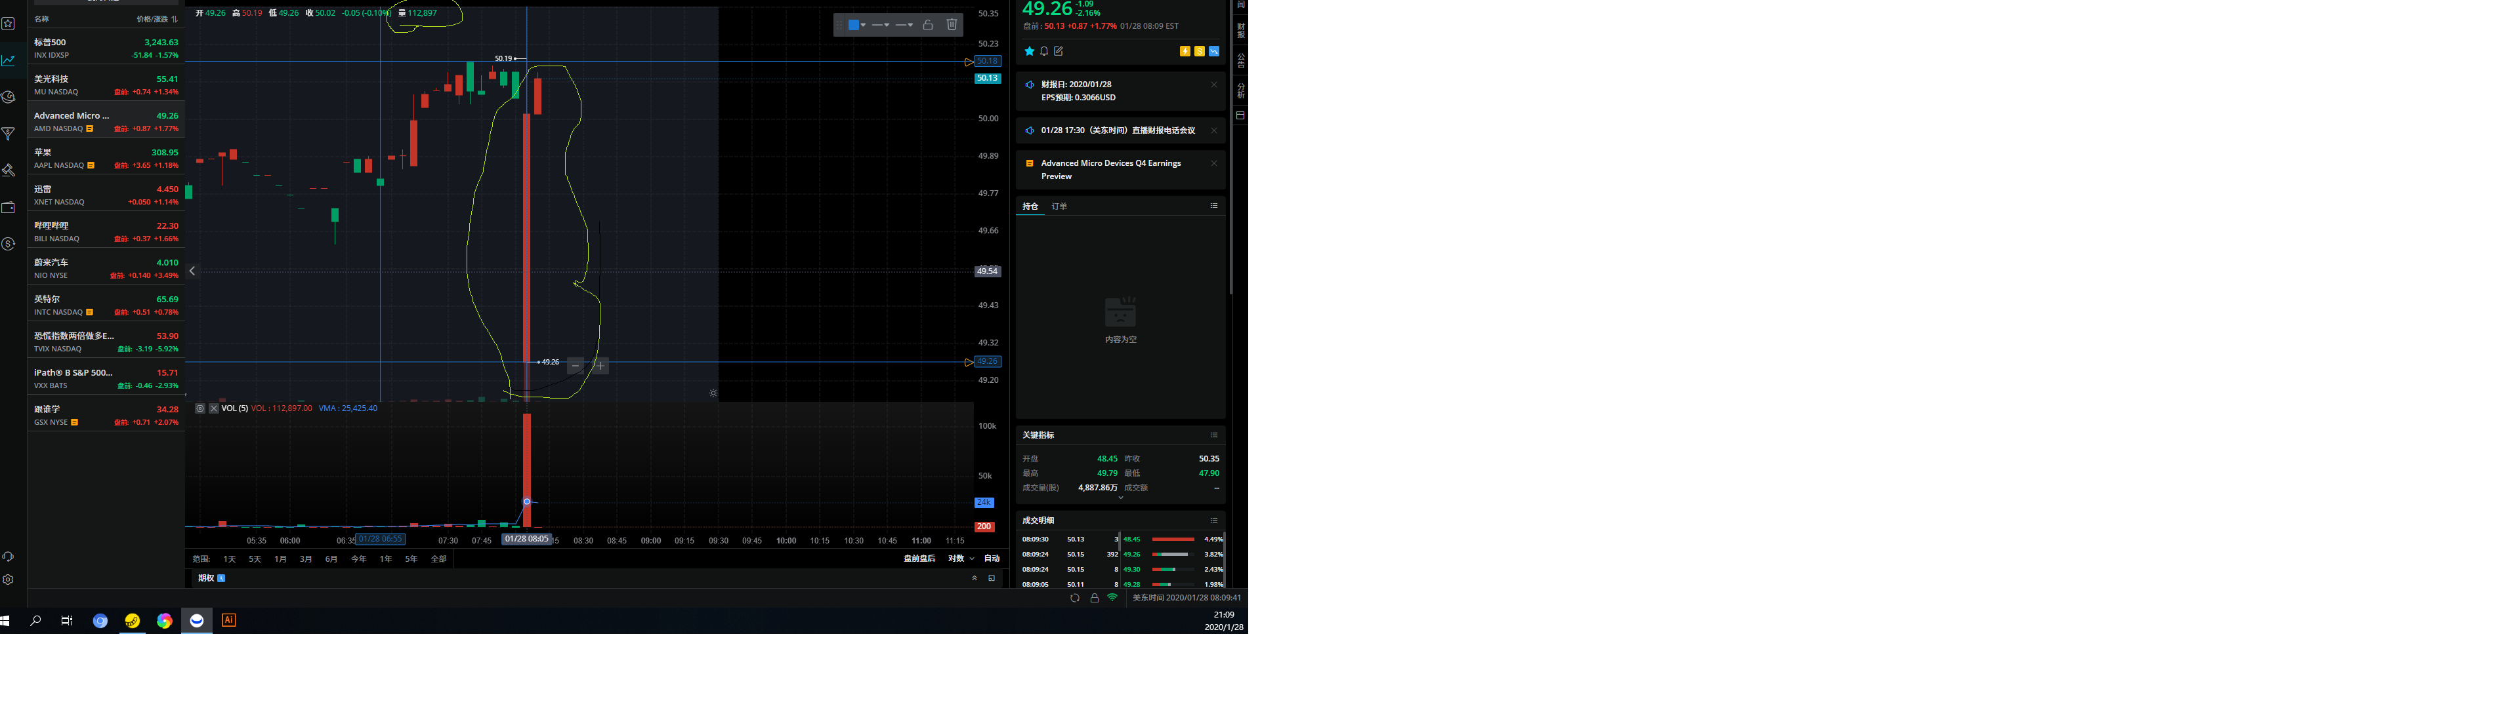
Task: Select 苹果 AAPL in watchlist
Action: pyautogui.click(x=106, y=159)
